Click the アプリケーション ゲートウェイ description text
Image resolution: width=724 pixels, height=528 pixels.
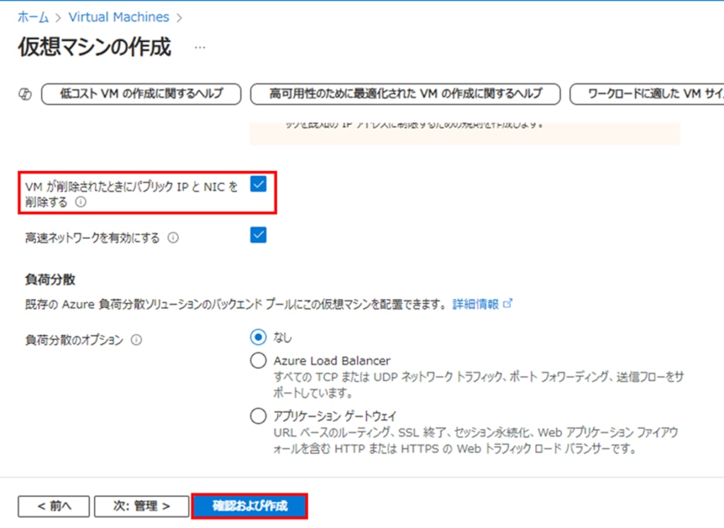[x=476, y=440]
